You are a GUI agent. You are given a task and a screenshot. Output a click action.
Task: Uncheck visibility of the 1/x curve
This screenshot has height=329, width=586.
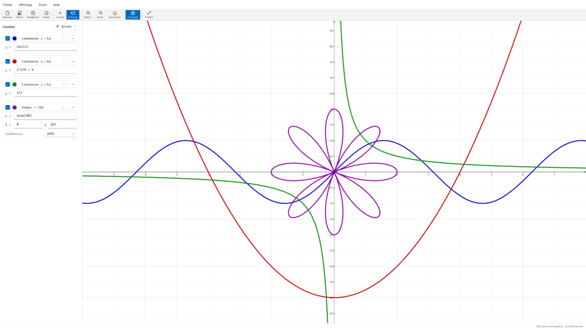(x=7, y=85)
